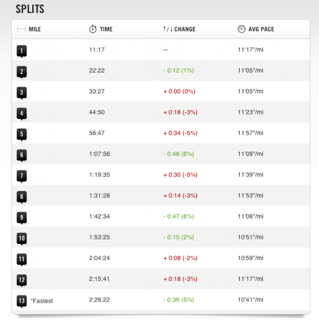Click the distance ruler icon beside MILE
The height and width of the screenshot is (320, 319).
point(22,29)
